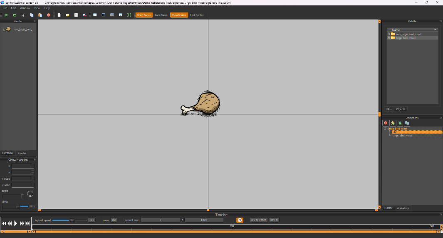Toggle the orange loop playback button

pos(240,220)
